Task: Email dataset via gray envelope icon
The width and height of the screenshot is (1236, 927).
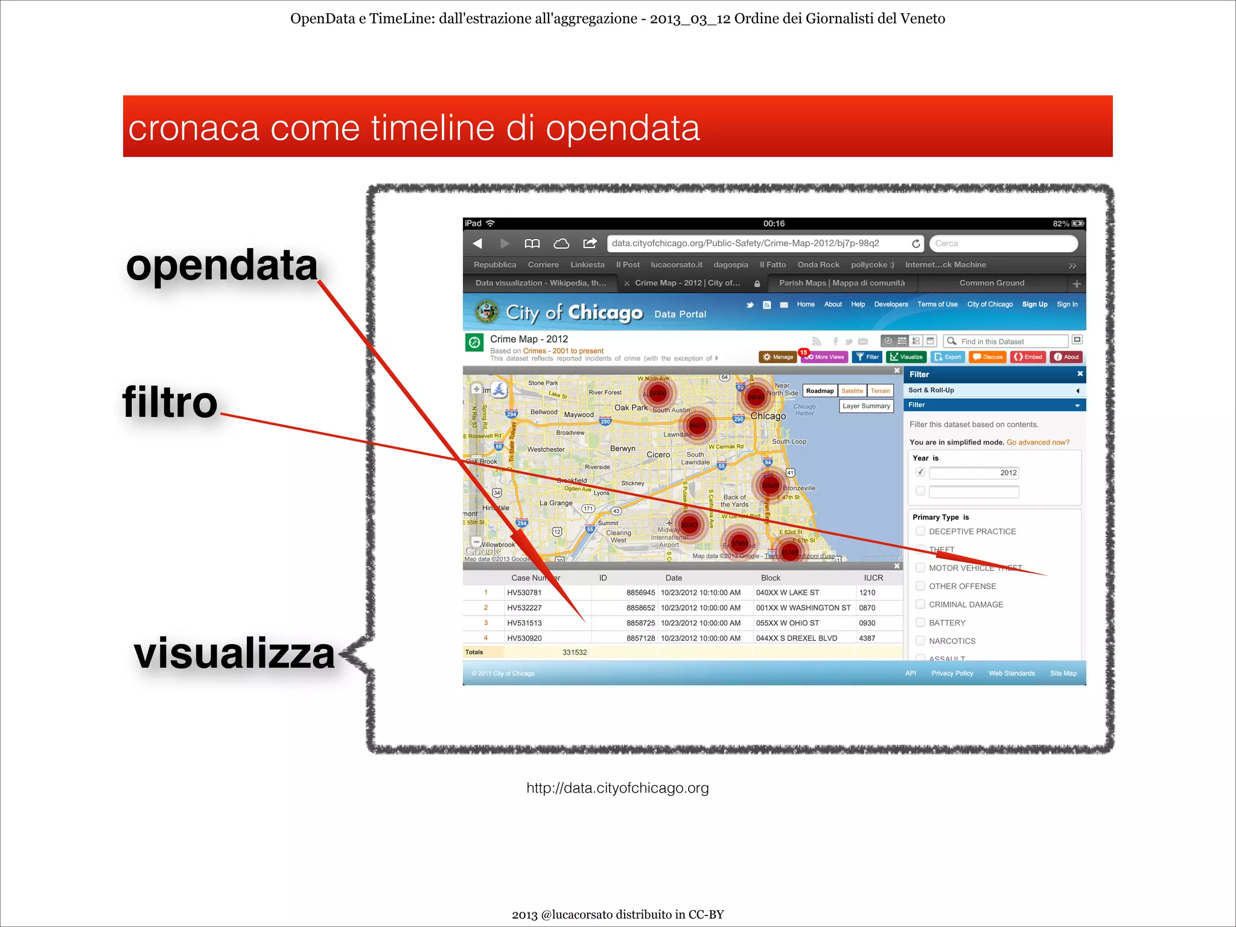Action: coord(863,342)
